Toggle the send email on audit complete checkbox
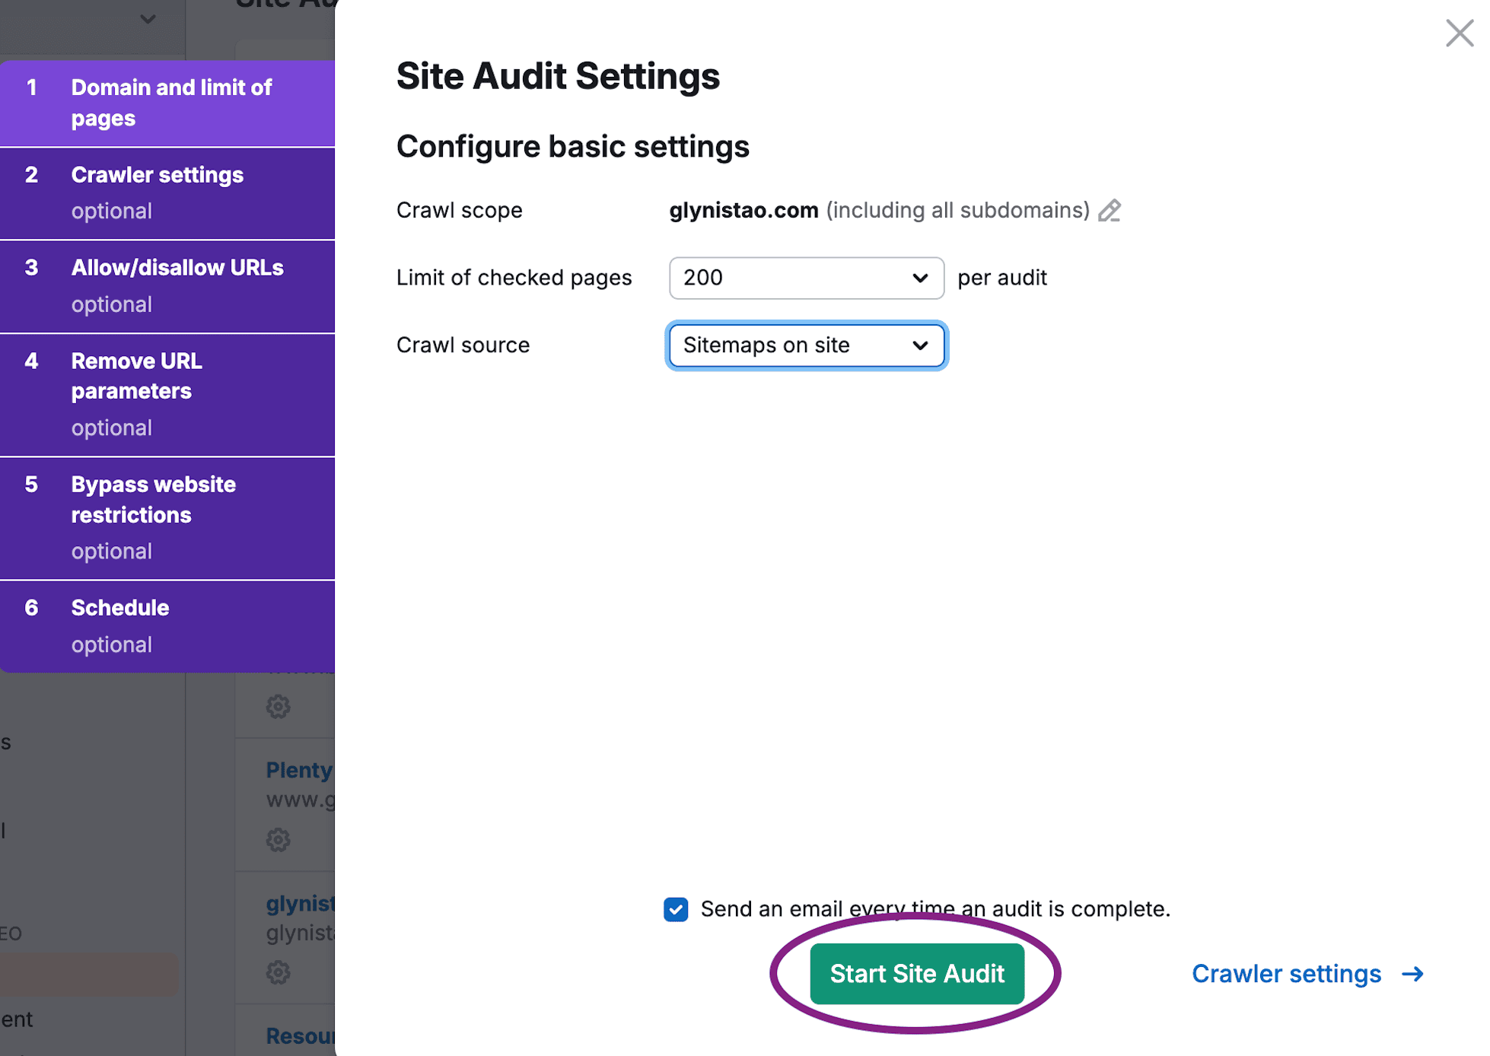This screenshot has width=1490, height=1056. tap(677, 908)
